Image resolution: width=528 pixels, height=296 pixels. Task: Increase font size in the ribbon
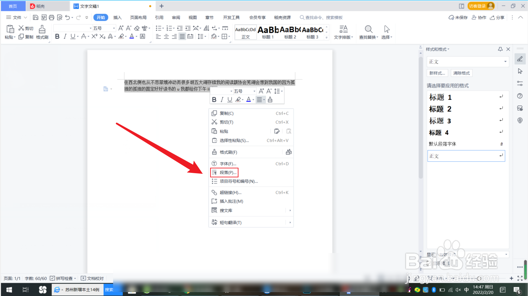tap(121, 28)
